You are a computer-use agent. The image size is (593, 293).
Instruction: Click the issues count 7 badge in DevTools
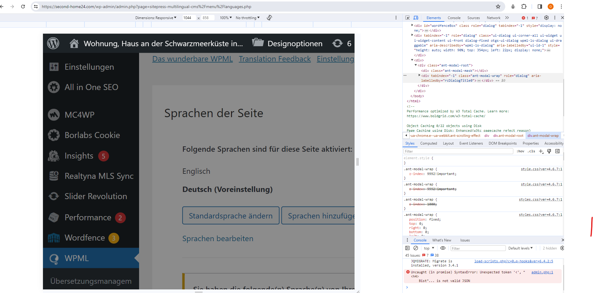point(535,18)
